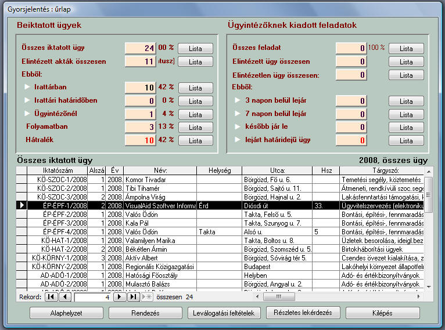The image size is (445, 330).
Task: Select row selector for KÖ-HAT-2/2008
Action: (x=21, y=249)
